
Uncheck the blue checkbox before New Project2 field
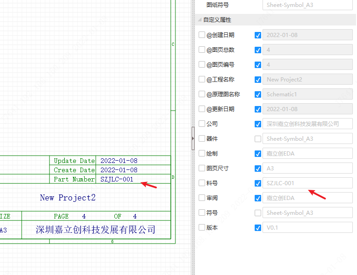point(258,80)
